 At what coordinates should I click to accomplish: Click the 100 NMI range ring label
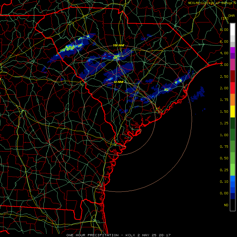click(119, 45)
